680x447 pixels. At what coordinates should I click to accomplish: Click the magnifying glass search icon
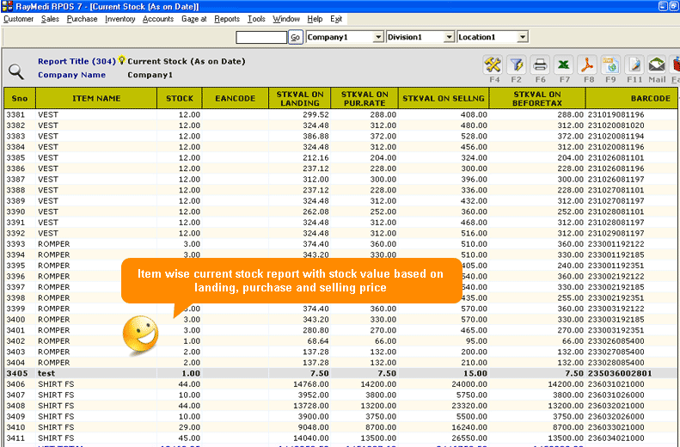point(16,72)
